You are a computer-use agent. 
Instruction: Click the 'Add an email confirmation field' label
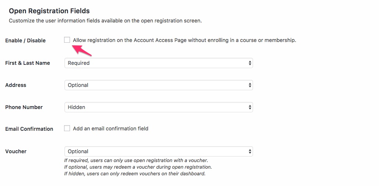pos(110,129)
